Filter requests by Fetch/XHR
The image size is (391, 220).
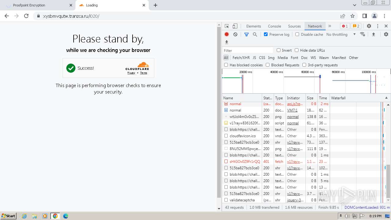tap(241, 57)
